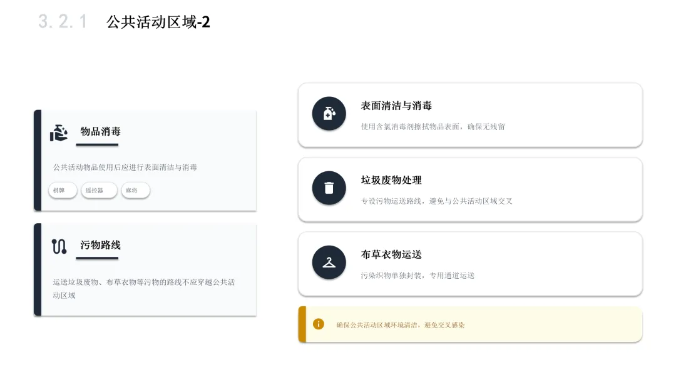
Task: Select the 污物路线 heading
Action: (x=100, y=245)
